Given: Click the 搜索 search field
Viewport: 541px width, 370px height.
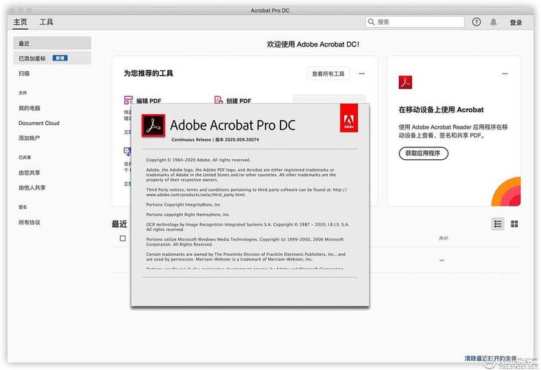Looking at the screenshot, I should 414,22.
